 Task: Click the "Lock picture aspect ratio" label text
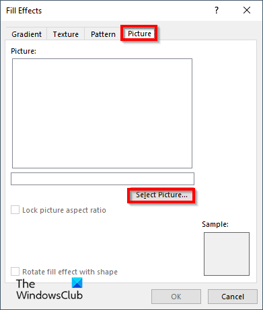click(64, 210)
